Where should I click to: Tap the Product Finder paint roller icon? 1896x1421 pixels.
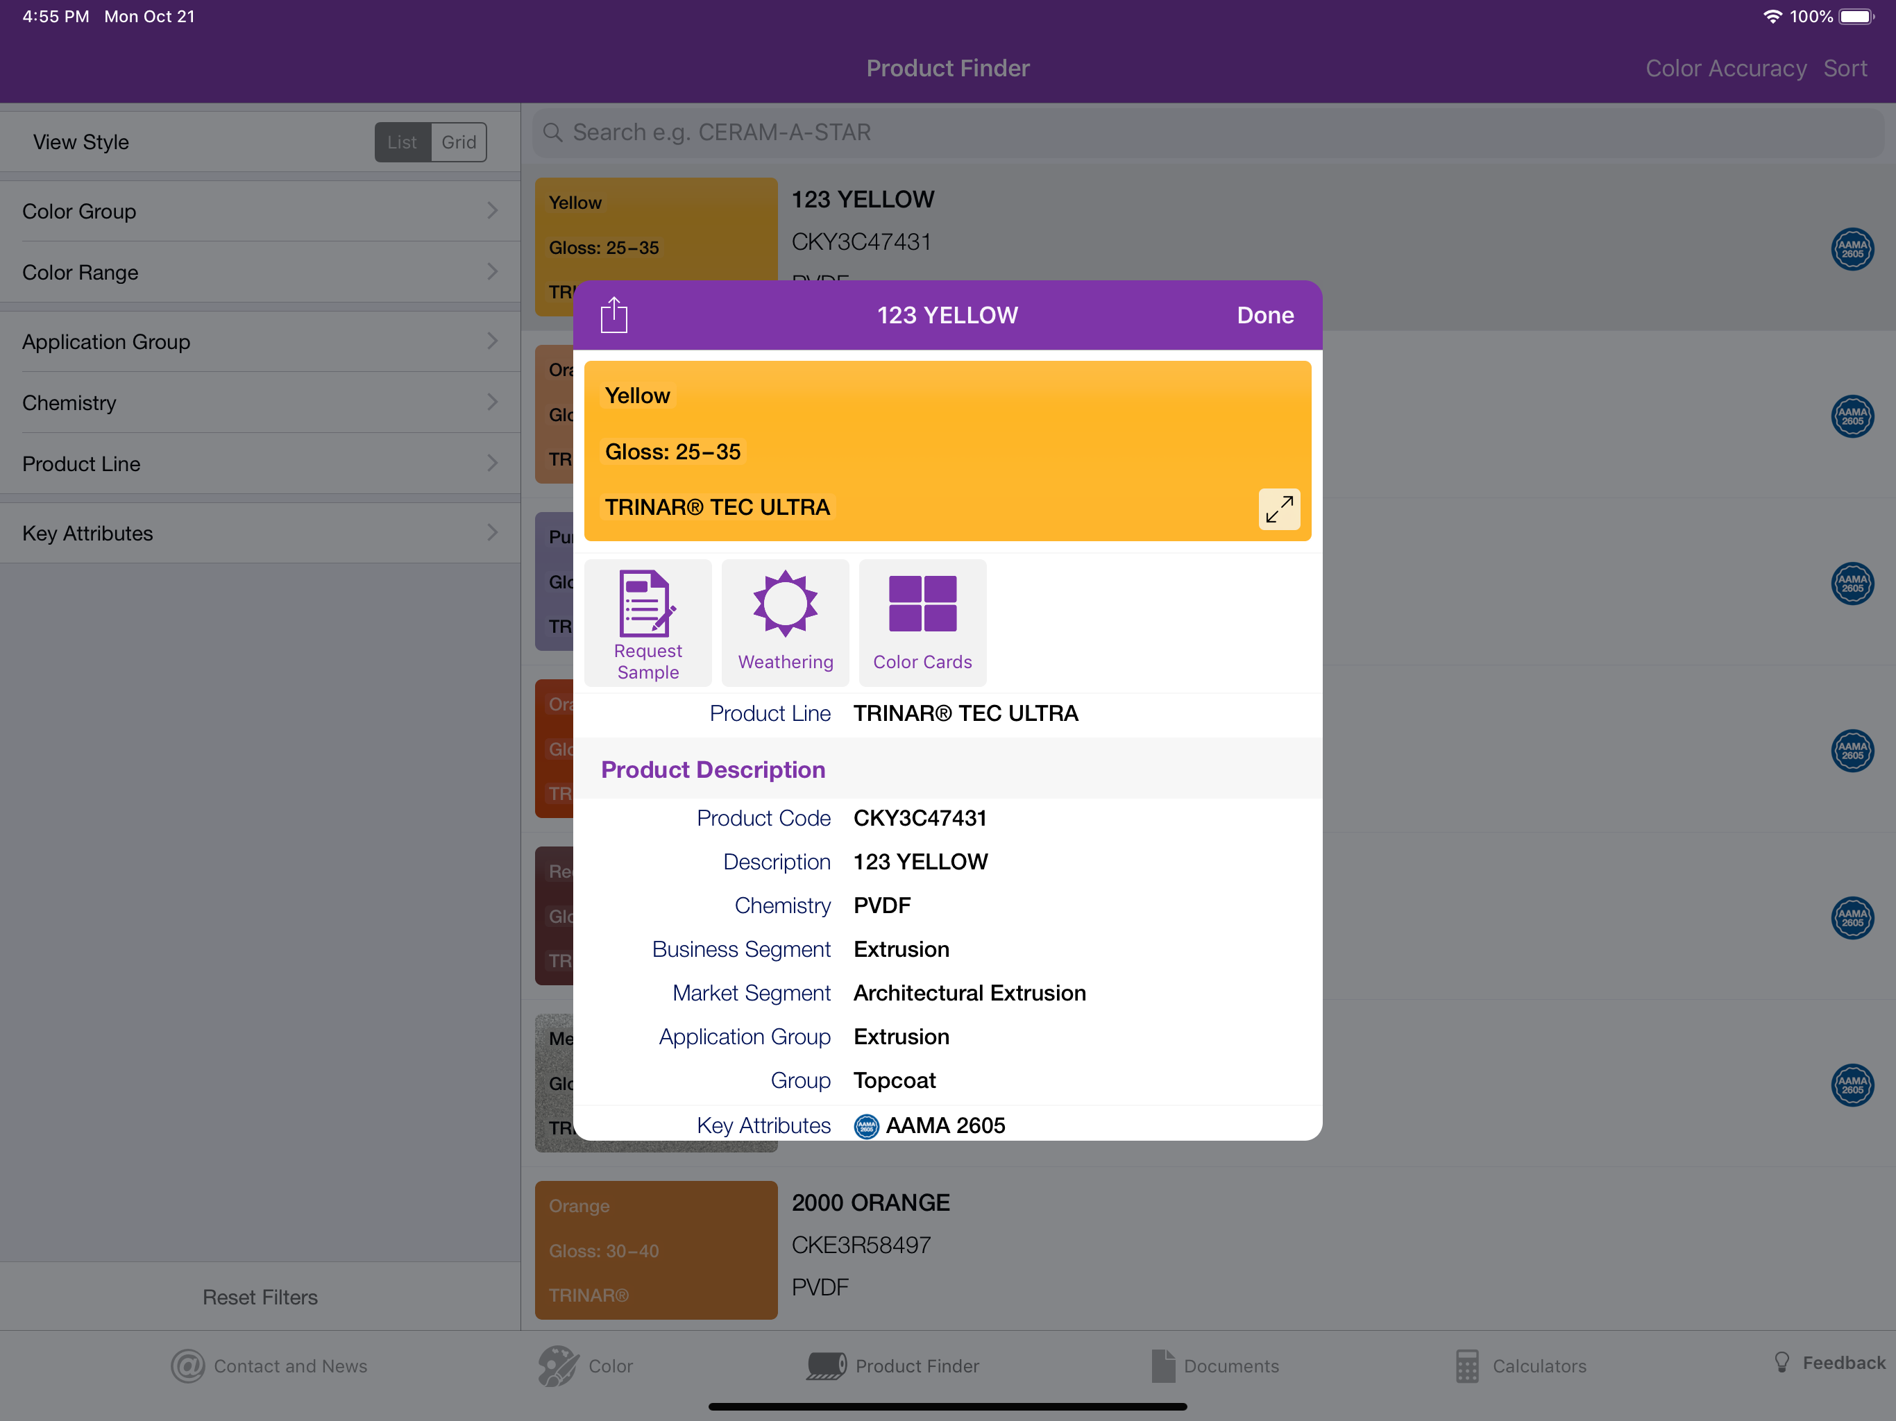point(827,1366)
